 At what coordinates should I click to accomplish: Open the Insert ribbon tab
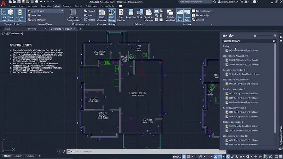click(x=22, y=6)
